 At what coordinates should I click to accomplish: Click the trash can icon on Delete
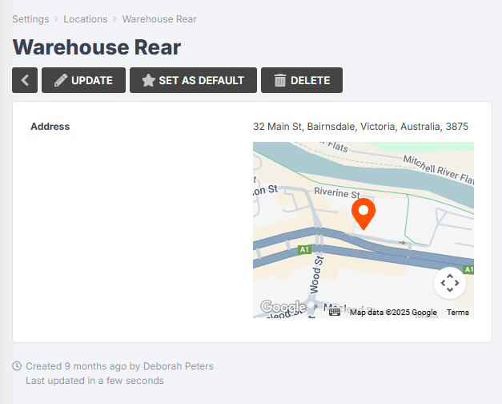(x=280, y=80)
